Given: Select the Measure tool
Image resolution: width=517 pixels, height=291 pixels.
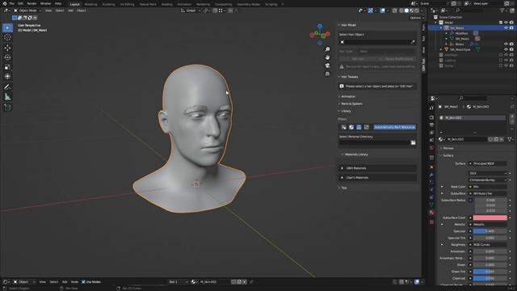Looking at the screenshot, I should 7,97.
